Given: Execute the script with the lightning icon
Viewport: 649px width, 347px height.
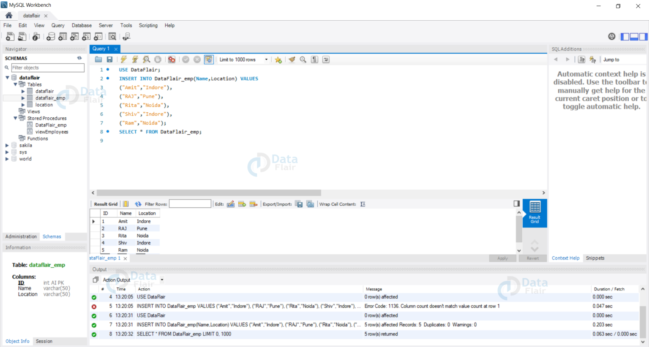Looking at the screenshot, I should point(124,60).
